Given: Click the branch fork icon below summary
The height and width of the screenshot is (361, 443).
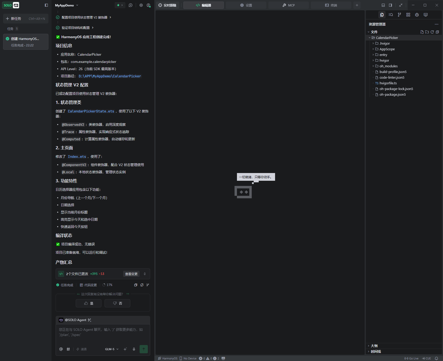Looking at the screenshot, I should pyautogui.click(x=148, y=285).
